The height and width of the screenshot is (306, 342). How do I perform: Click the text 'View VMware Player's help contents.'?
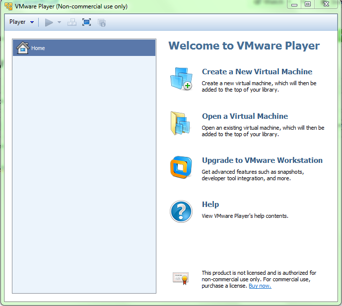(x=245, y=216)
